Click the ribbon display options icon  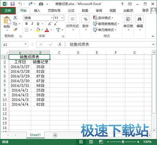pos(130,4)
